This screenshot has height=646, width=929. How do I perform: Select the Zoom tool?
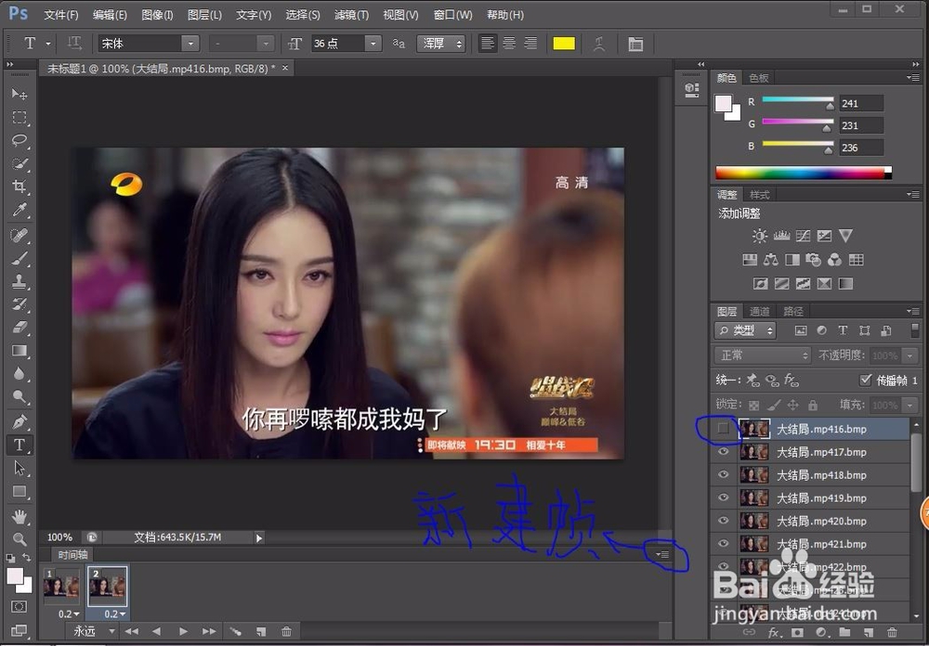pyautogui.click(x=20, y=536)
